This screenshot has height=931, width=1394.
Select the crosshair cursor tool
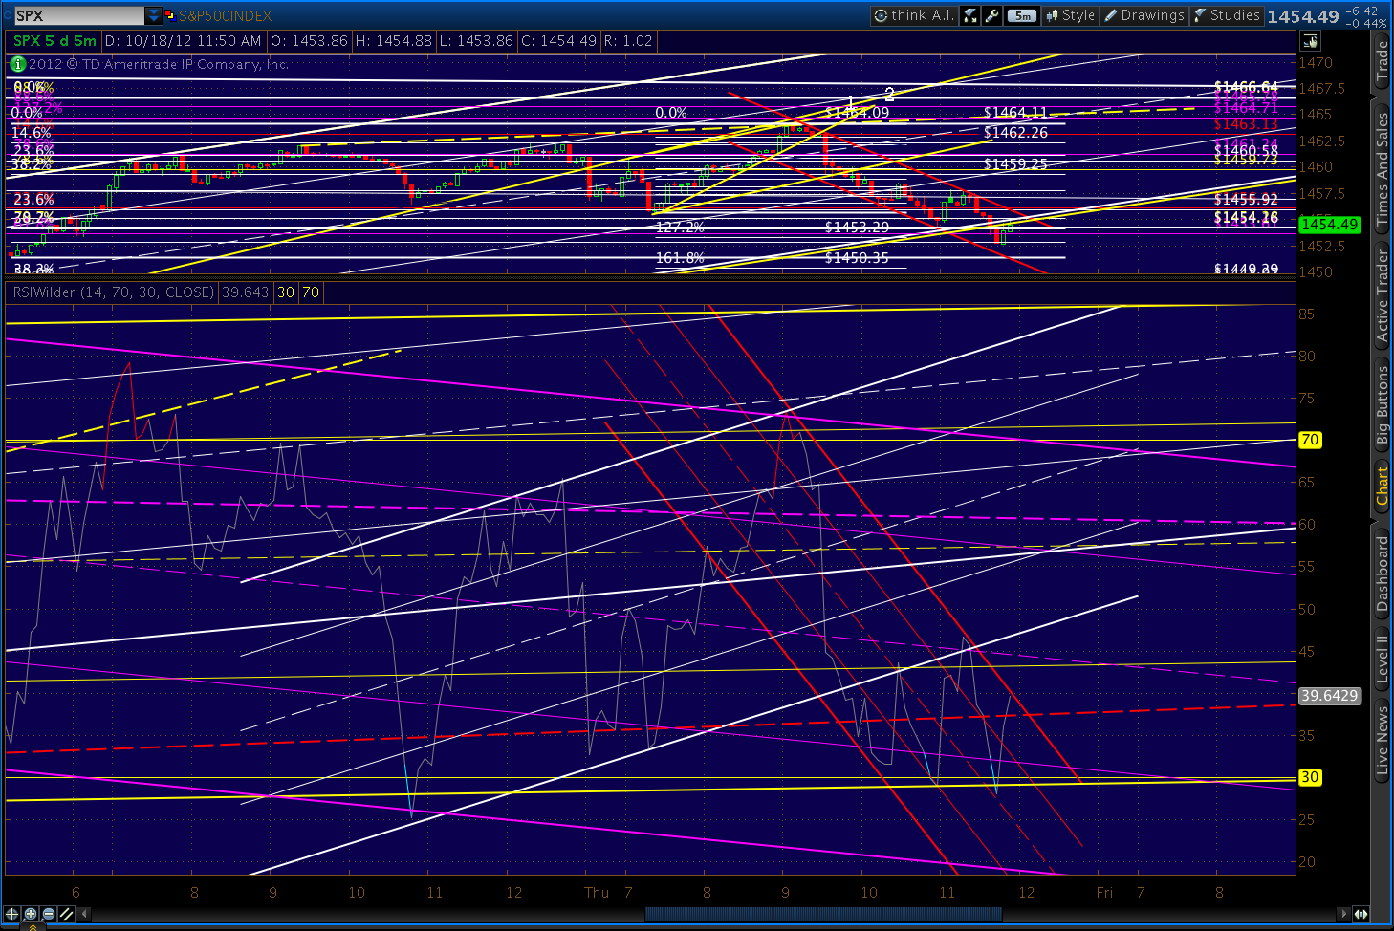pos(11,915)
